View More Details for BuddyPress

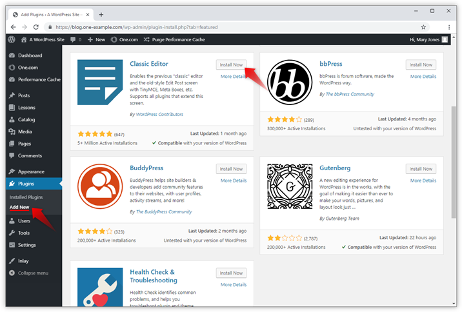pyautogui.click(x=234, y=180)
